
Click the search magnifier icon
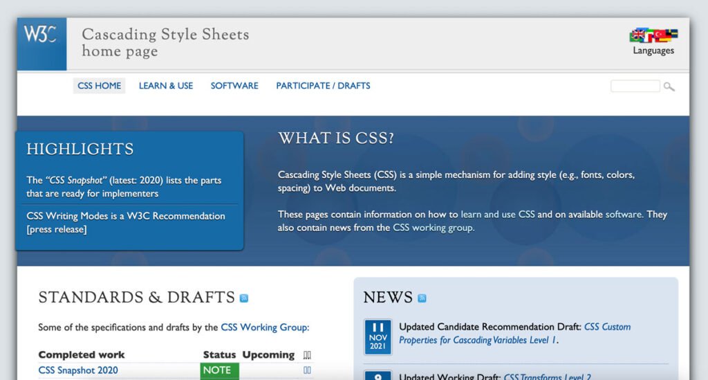[669, 87]
